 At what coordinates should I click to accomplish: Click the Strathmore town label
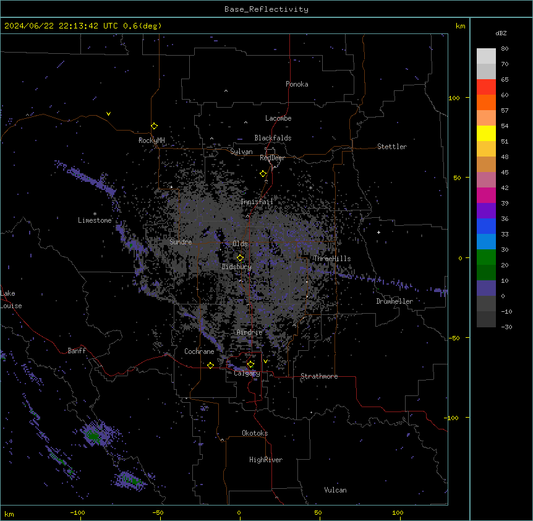[319, 376]
